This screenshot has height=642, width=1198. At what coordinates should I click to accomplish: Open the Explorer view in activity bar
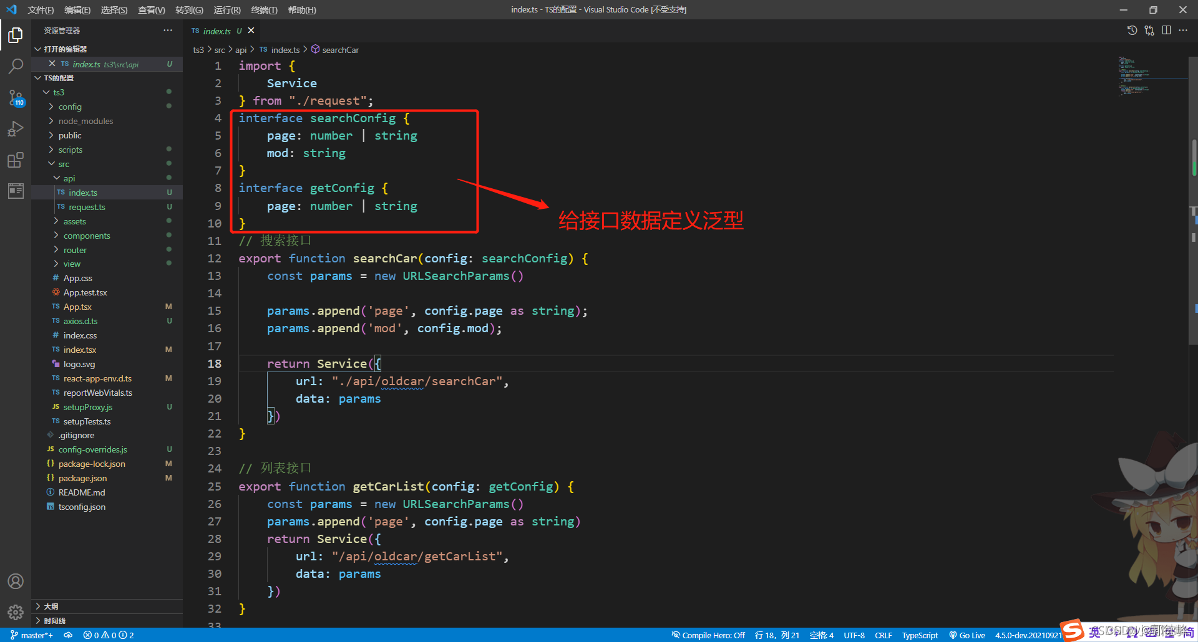(16, 35)
